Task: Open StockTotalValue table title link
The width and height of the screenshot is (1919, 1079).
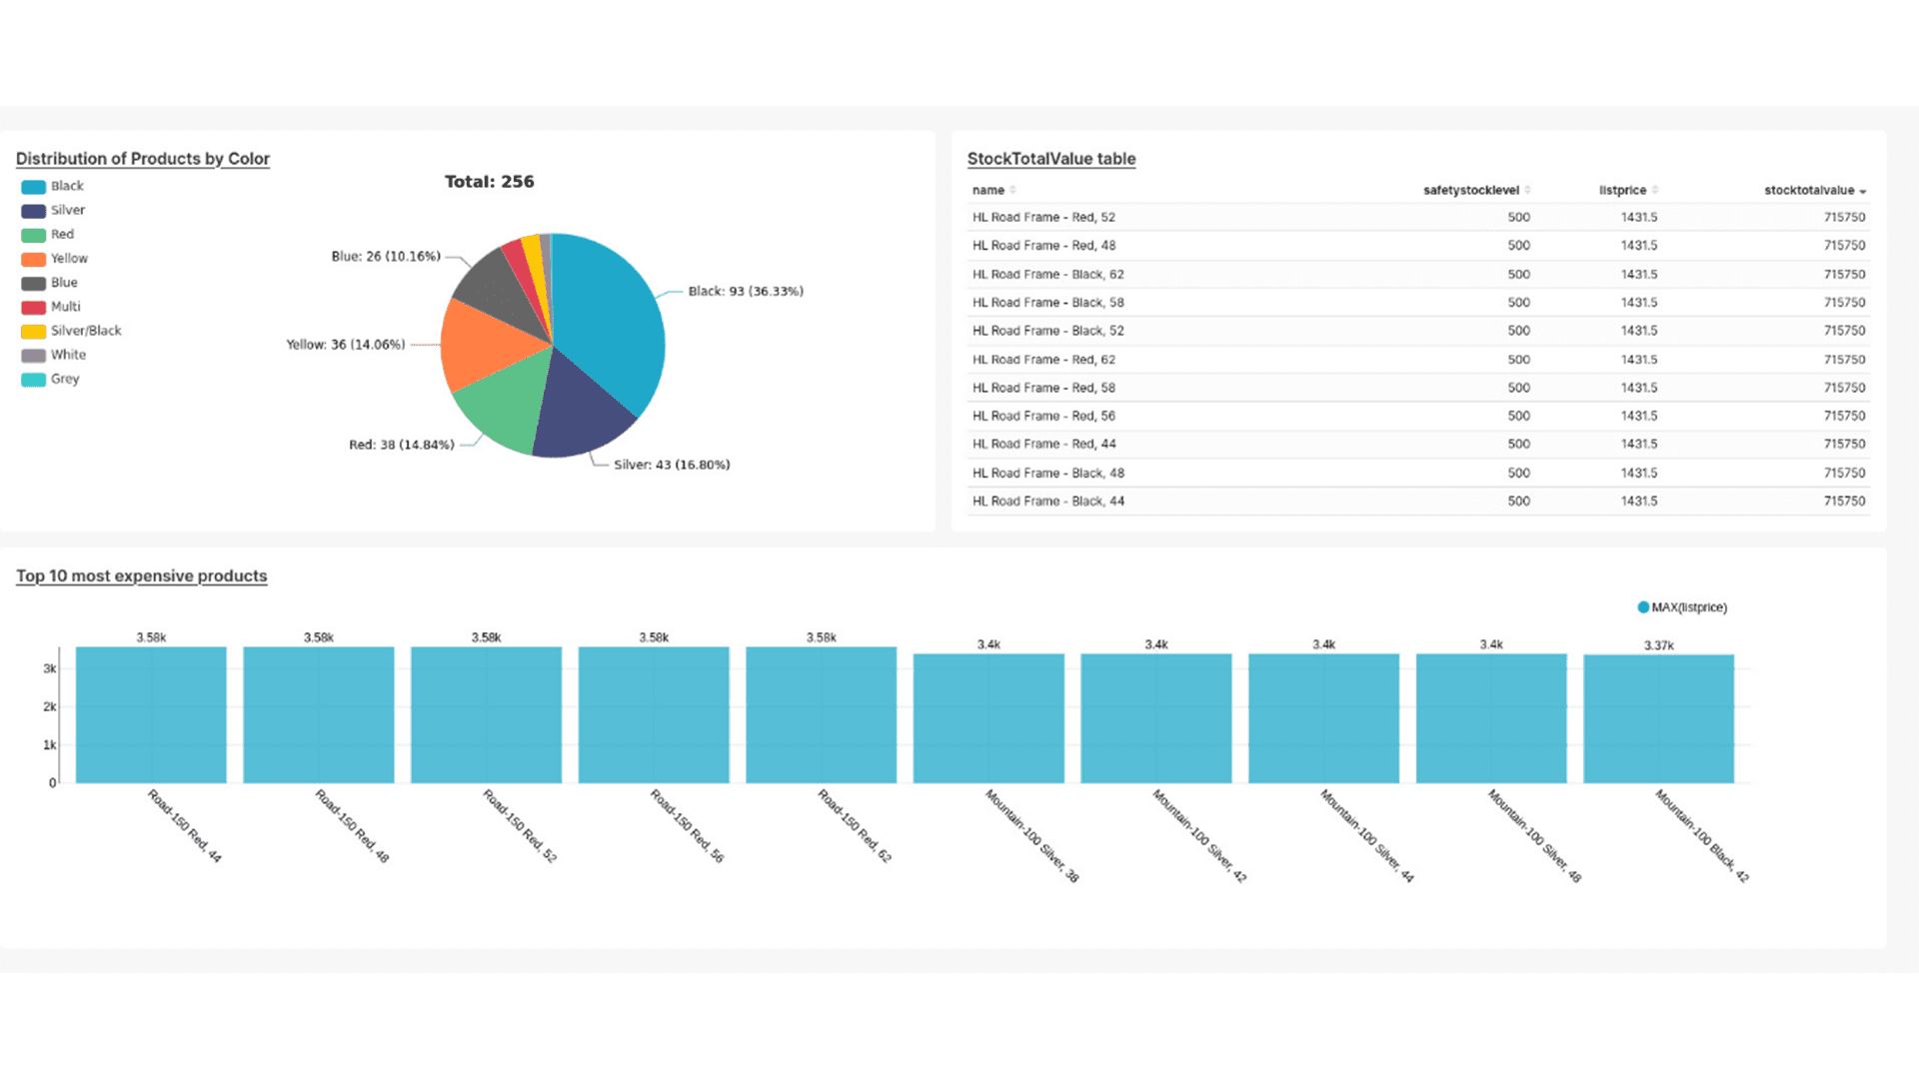Action: click(1050, 159)
